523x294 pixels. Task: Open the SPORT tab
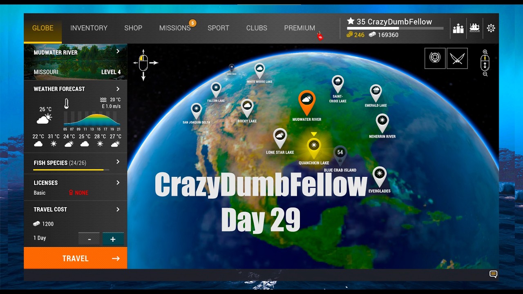click(218, 28)
